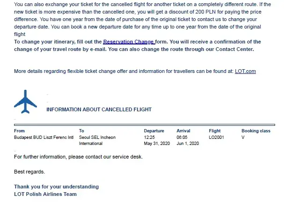Click the Departure column header
The height and width of the screenshot is (202, 284).
154,131
